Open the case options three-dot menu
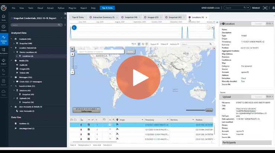 click(65, 18)
